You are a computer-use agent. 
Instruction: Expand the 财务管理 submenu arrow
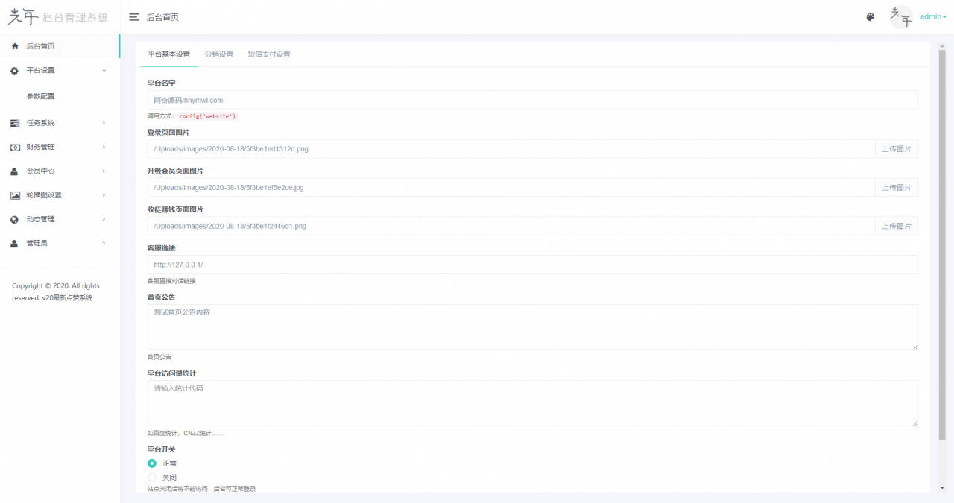coord(104,147)
